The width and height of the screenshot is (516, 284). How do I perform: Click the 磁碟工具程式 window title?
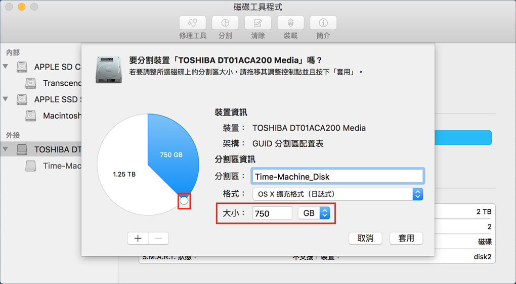coord(258,7)
